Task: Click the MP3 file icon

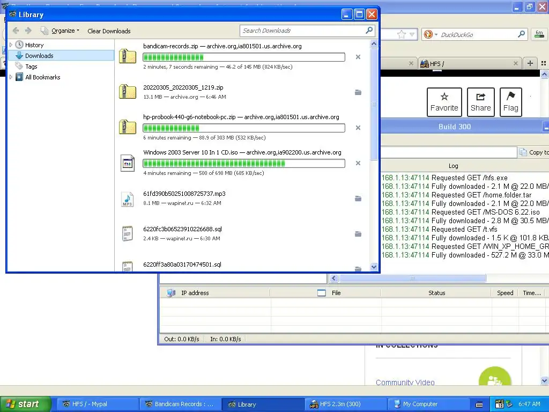Action: [128, 198]
